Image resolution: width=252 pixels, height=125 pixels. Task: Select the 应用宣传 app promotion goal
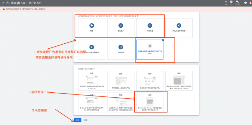(121, 49)
